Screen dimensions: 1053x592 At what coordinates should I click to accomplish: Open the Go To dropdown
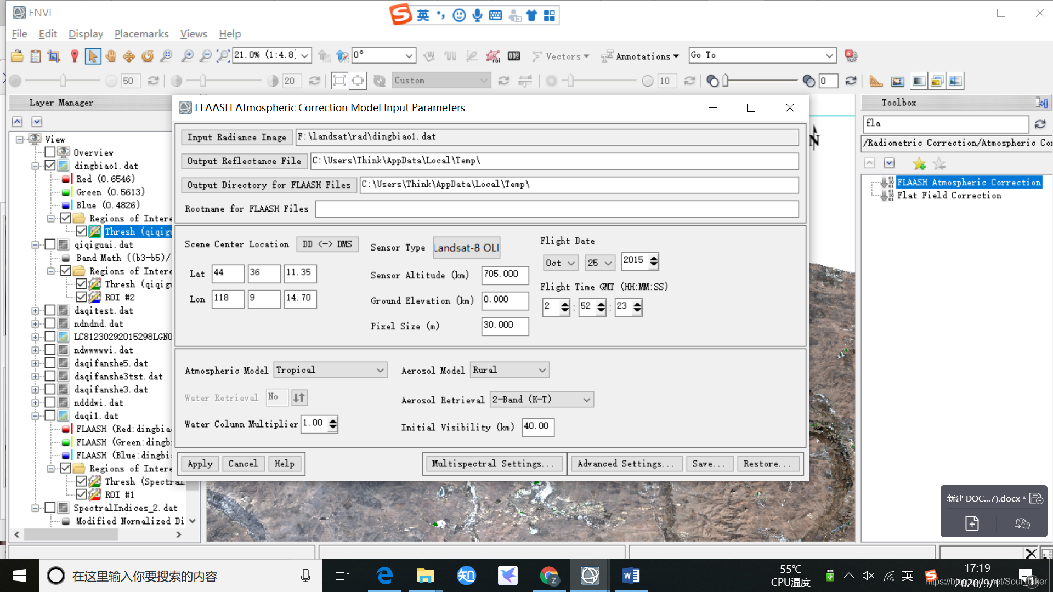point(829,55)
